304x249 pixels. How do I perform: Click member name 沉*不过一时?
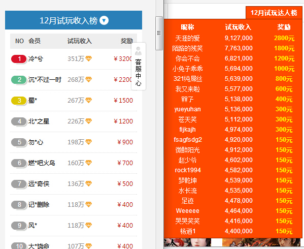45,80
